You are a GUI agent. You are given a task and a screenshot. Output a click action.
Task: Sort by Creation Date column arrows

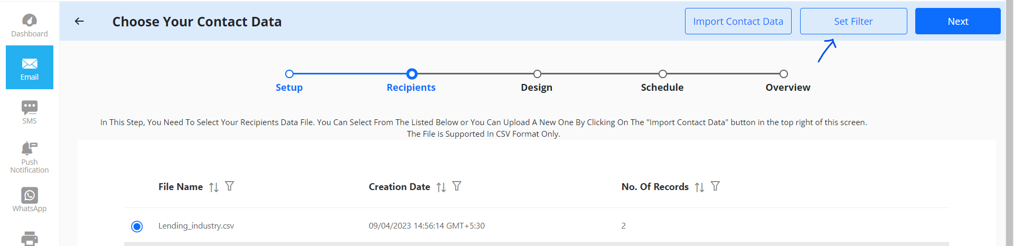coord(441,187)
